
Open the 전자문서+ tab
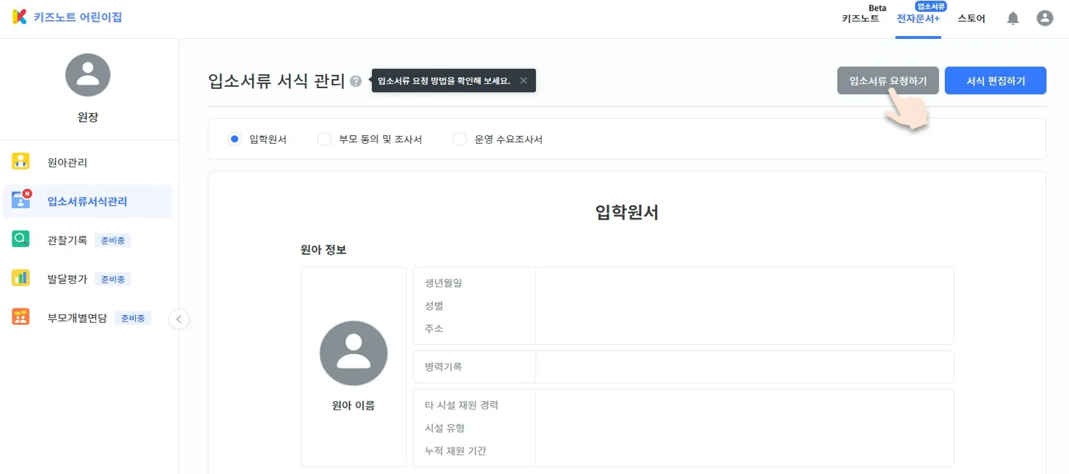point(918,18)
